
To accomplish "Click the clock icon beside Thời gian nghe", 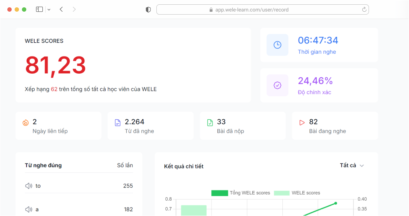I will click(x=278, y=45).
